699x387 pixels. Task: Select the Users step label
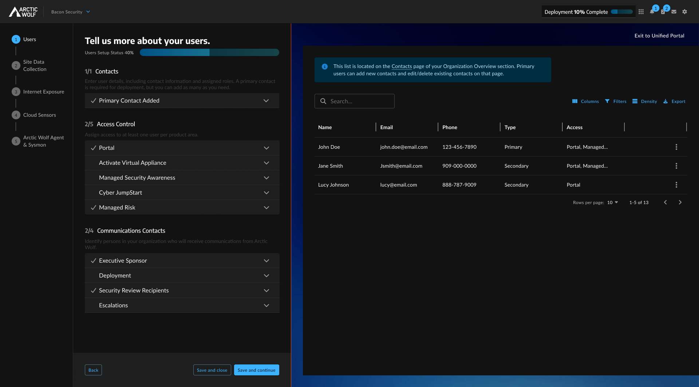[29, 39]
